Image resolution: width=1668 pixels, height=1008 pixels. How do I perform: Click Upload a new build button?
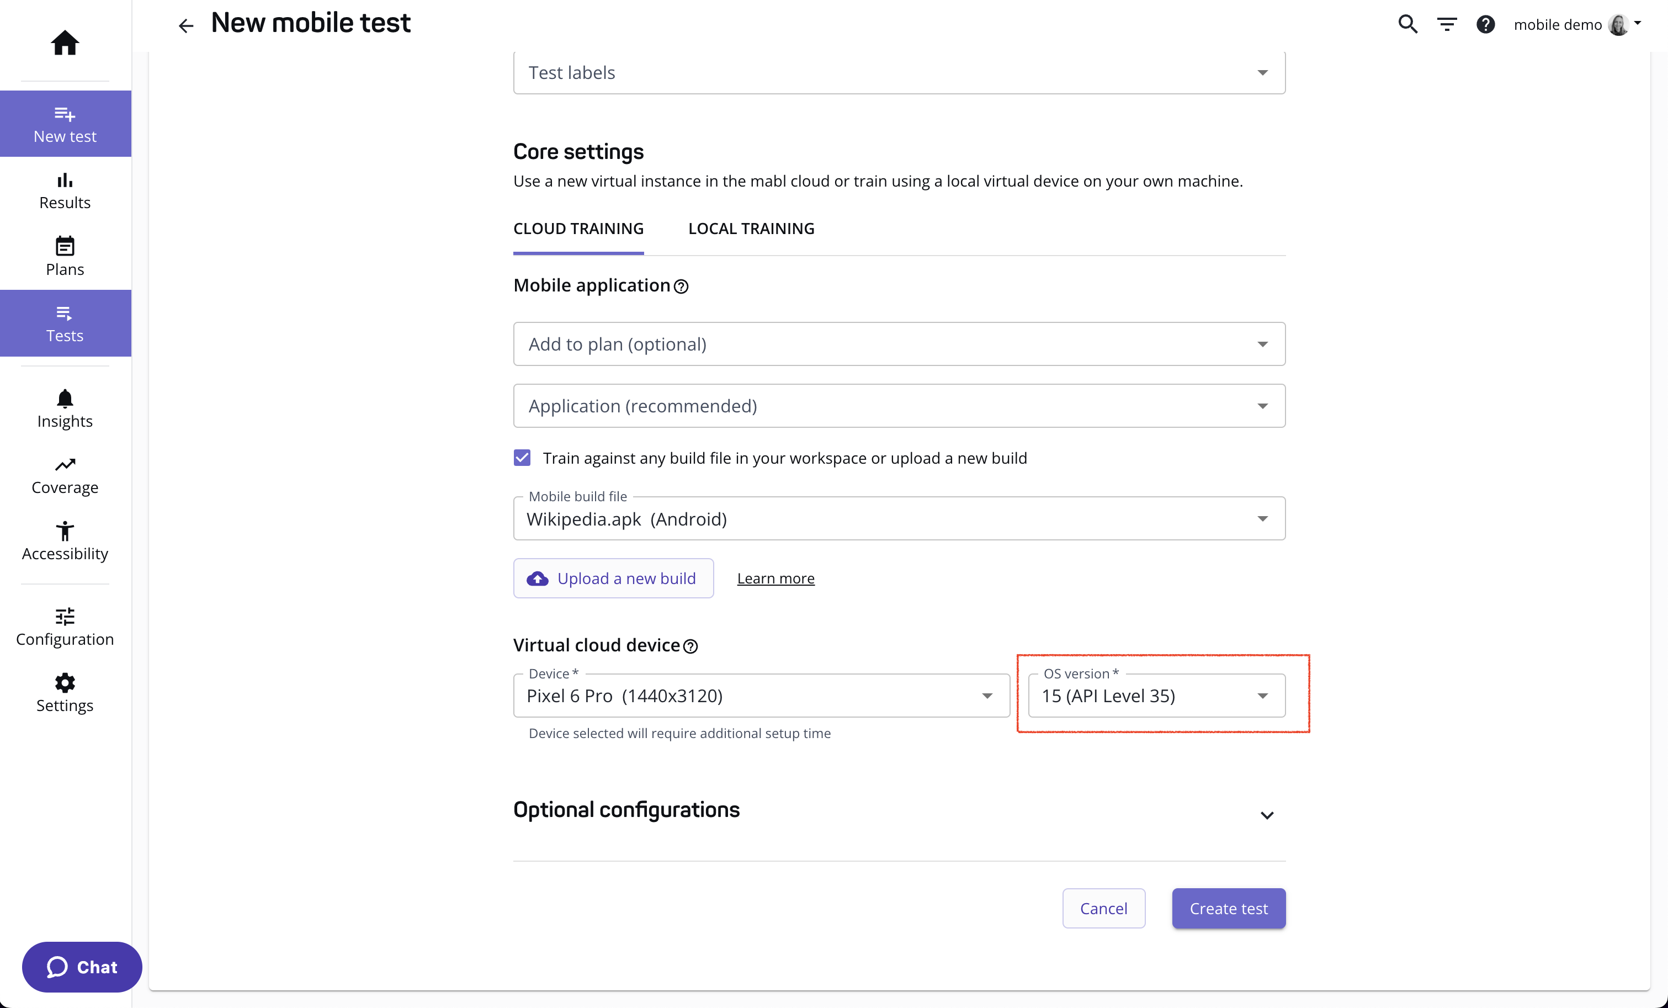(x=613, y=578)
